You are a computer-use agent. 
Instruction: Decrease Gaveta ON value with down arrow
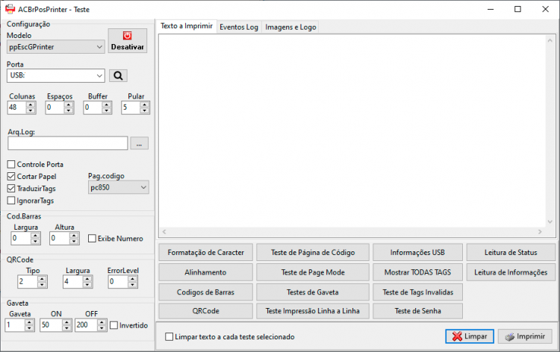click(66, 328)
